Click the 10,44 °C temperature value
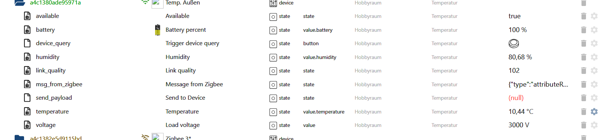 pyautogui.click(x=521, y=112)
